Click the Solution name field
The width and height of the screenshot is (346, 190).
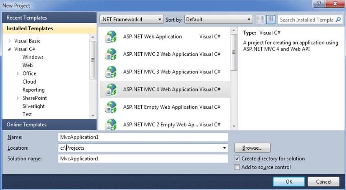point(143,159)
